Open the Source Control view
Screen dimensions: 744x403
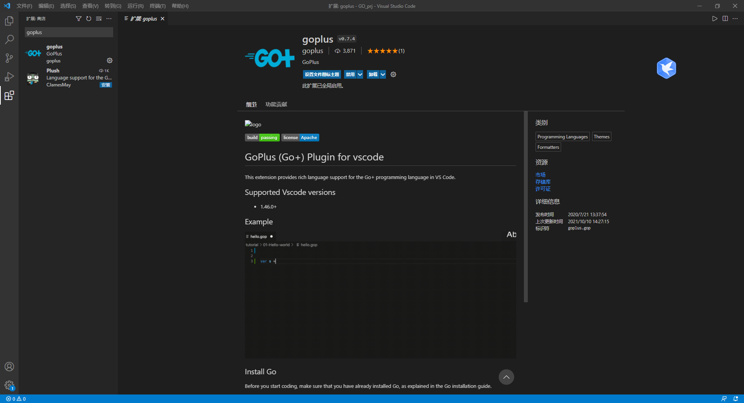coord(9,58)
